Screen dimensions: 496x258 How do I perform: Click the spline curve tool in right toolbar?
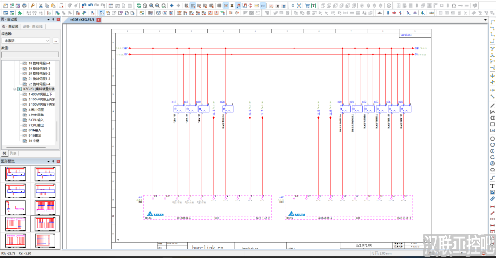point(492,178)
